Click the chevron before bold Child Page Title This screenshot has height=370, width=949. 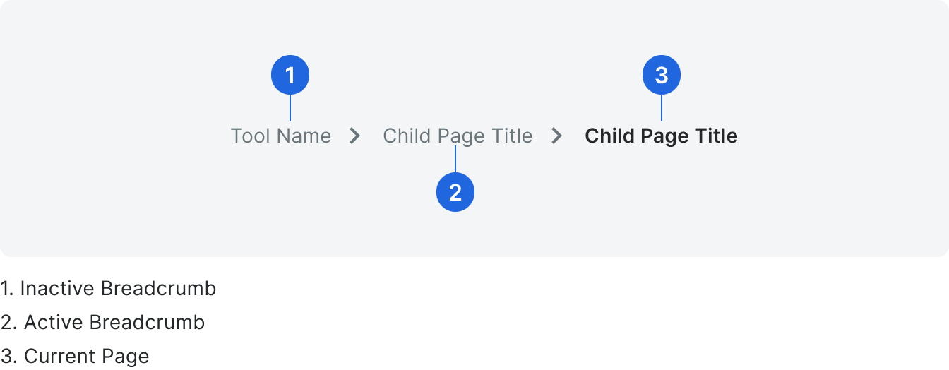pos(557,136)
